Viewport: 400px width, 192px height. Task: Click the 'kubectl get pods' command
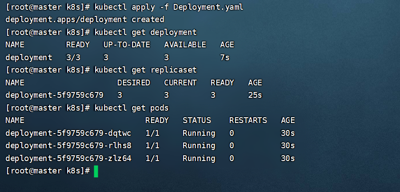[132, 108]
